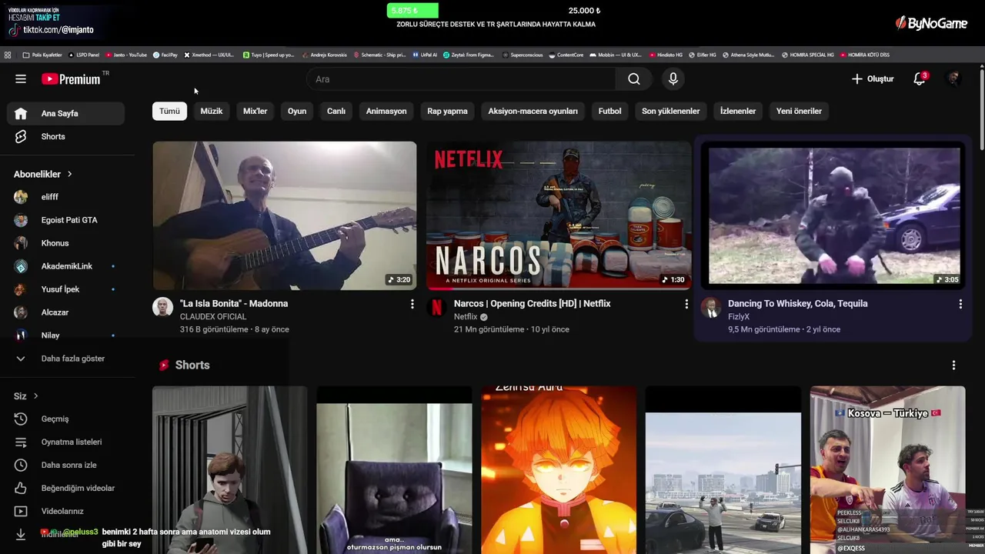Open browser apps grid icon in bookmarks bar

coord(8,55)
